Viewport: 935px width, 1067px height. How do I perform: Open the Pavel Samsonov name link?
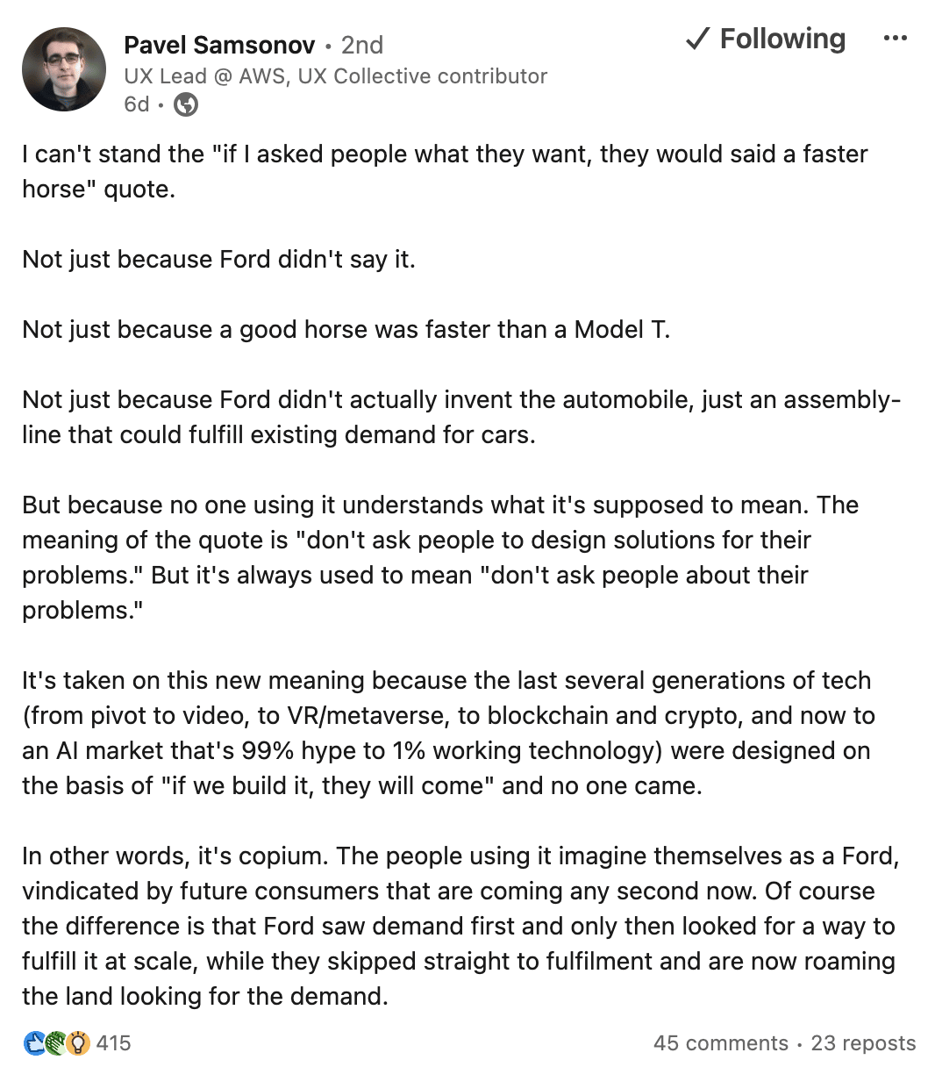click(219, 45)
